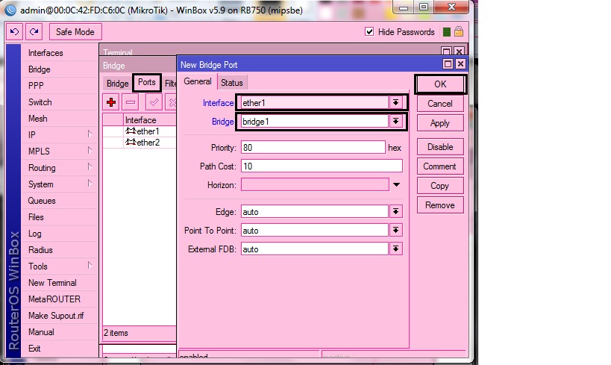Expand the System submenu arrow

tap(90, 184)
